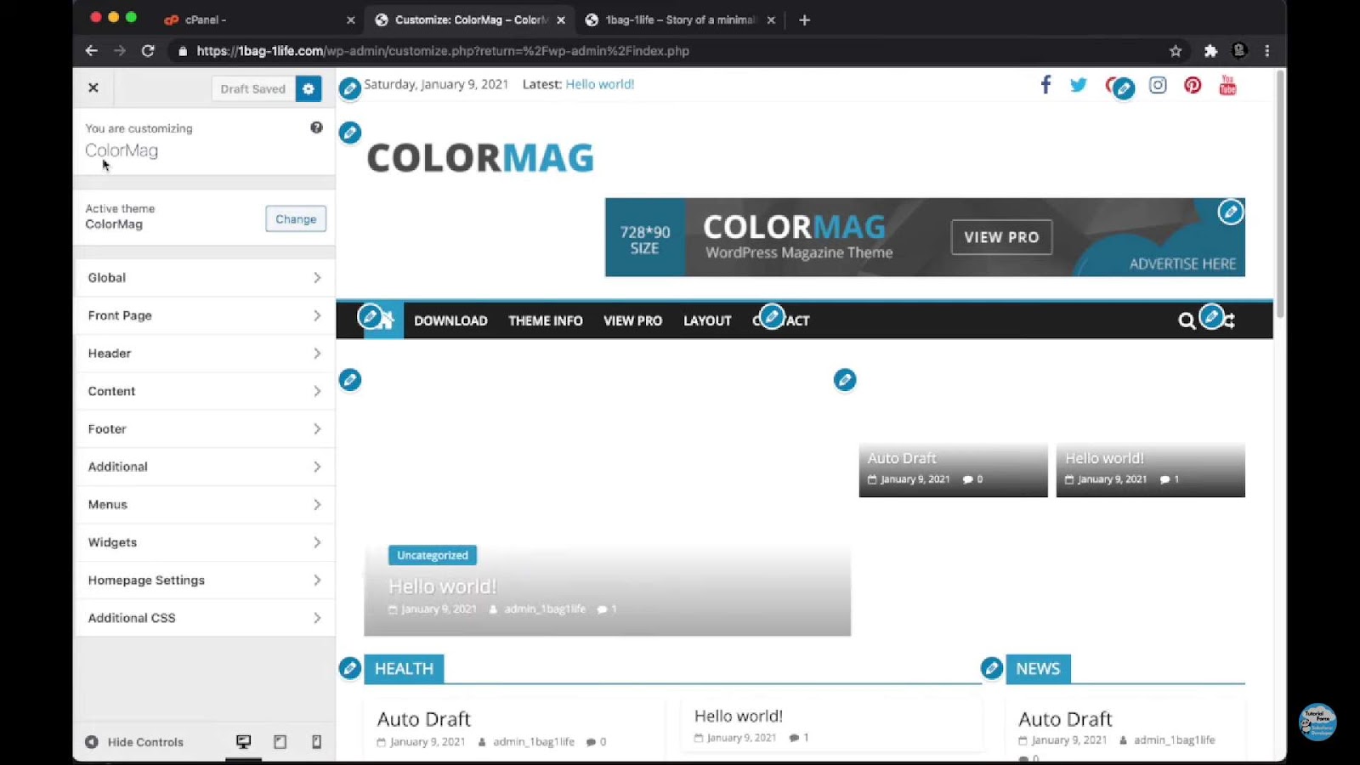Screen dimensions: 1360x765
Task: Open Homepage Settings section
Action: pyautogui.click(x=205, y=581)
